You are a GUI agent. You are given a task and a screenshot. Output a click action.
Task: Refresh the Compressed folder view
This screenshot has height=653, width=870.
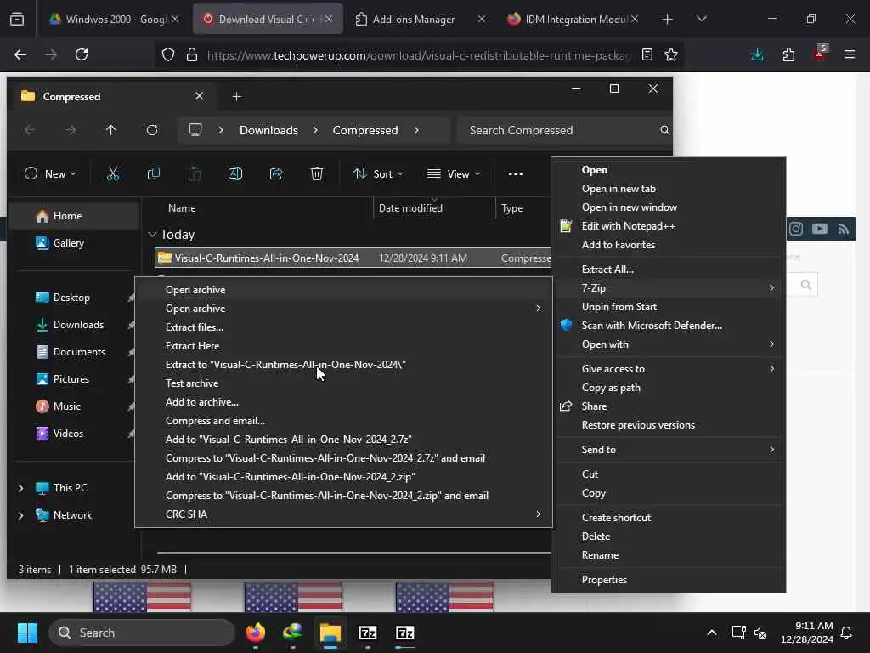(152, 130)
